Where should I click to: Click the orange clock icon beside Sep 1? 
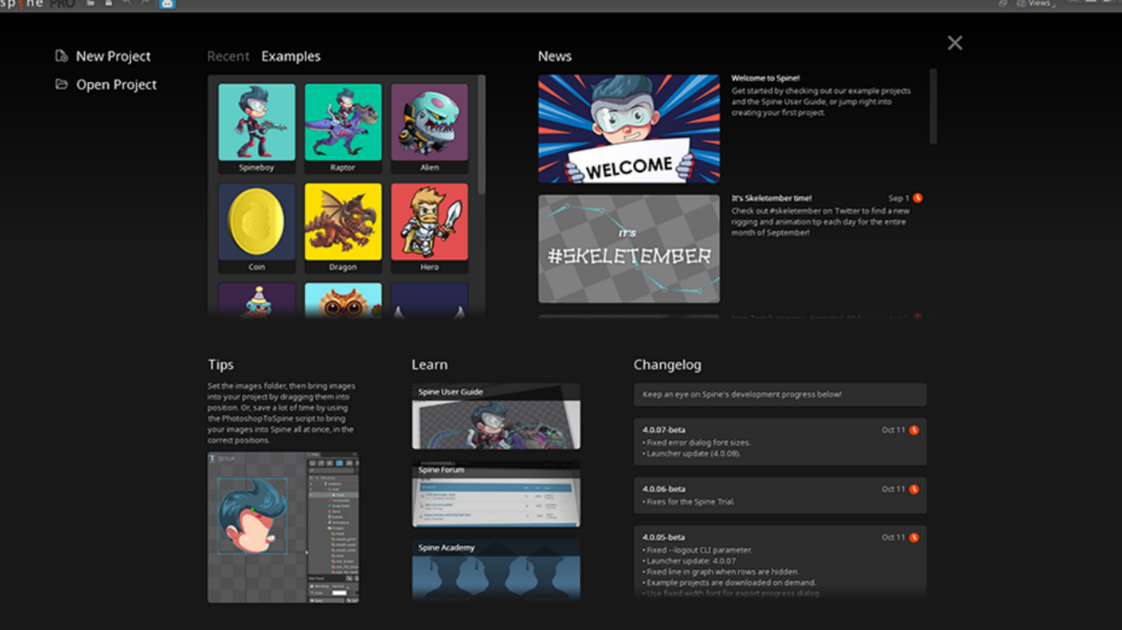pos(918,198)
